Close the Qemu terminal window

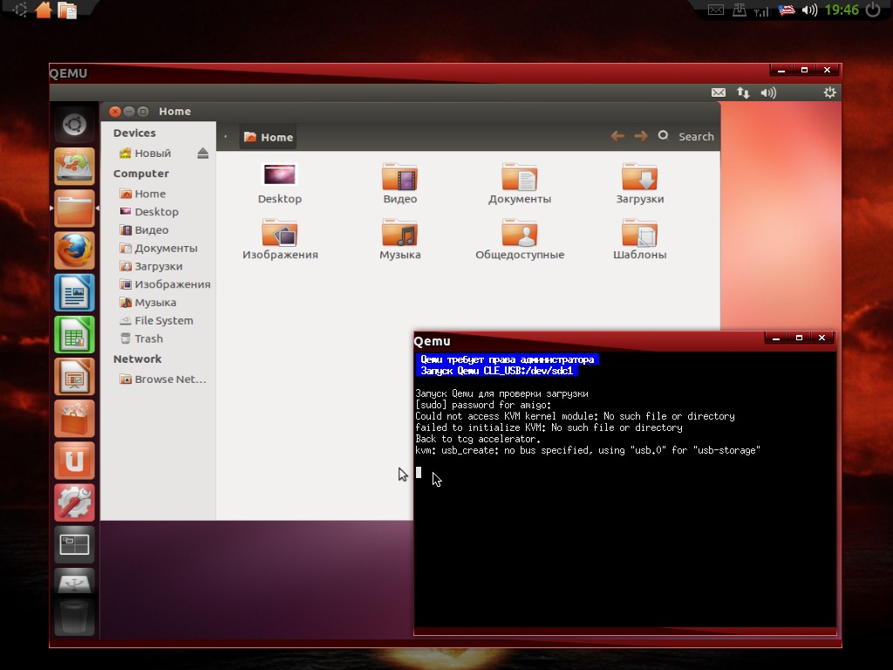click(x=821, y=338)
